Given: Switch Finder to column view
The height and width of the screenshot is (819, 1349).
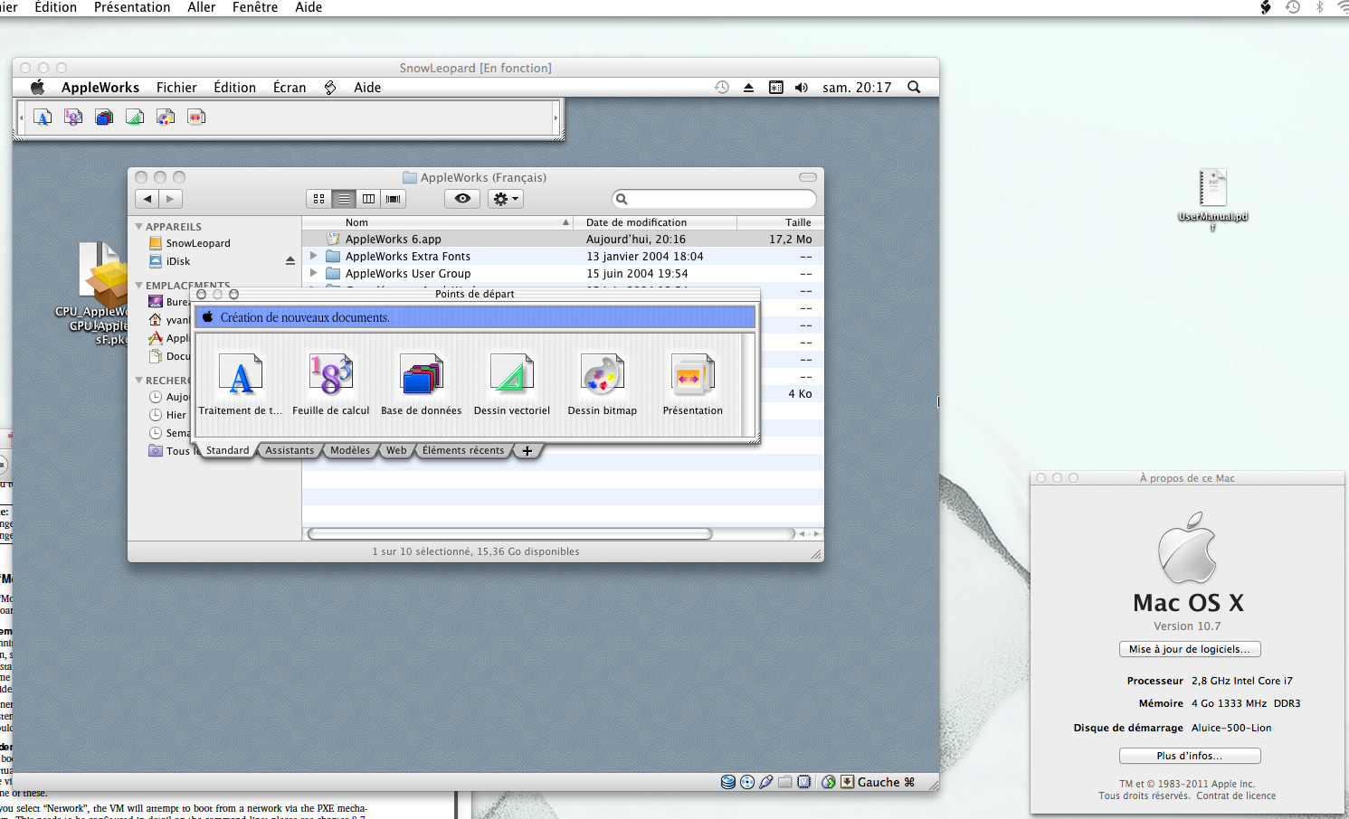Looking at the screenshot, I should [x=368, y=199].
